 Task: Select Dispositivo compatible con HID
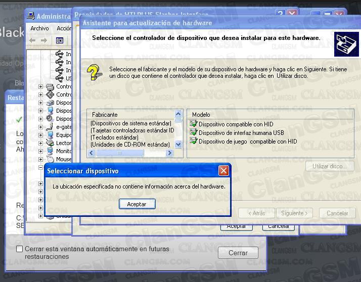pos(236,124)
